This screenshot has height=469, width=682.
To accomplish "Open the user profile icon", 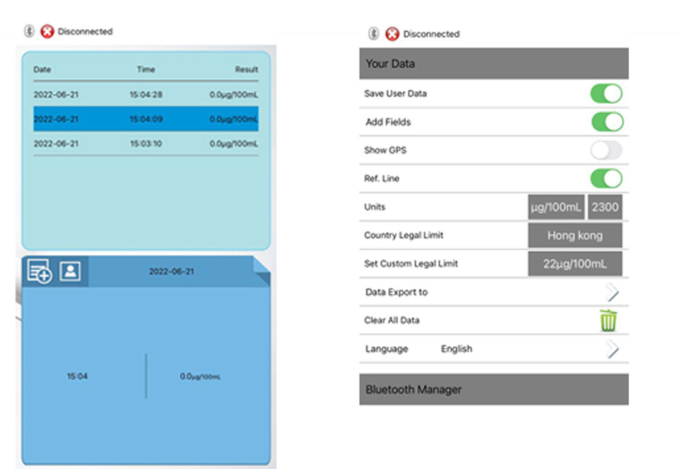I will pos(70,271).
